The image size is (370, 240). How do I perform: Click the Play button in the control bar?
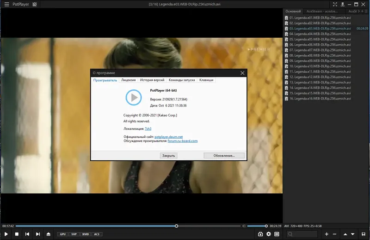click(6, 234)
